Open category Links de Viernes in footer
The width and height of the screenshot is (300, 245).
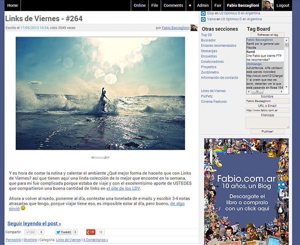coord(68,240)
